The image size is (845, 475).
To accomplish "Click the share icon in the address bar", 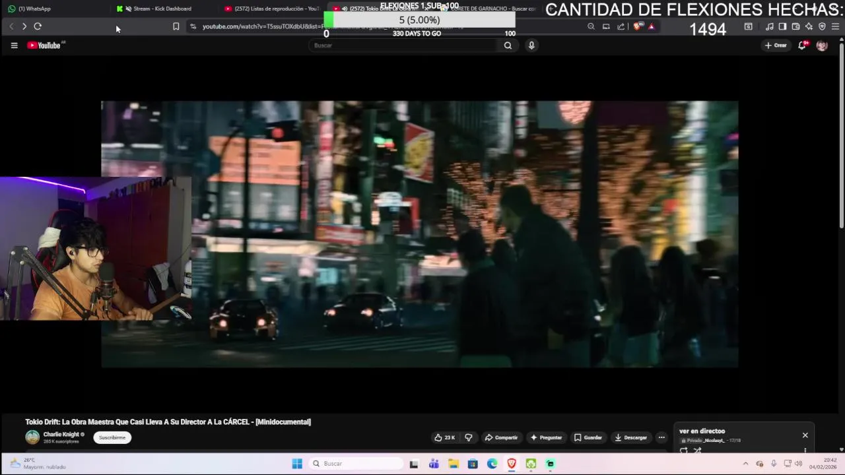I will click(x=621, y=26).
